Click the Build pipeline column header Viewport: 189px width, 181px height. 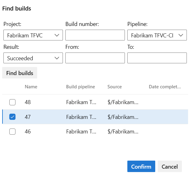tap(81, 87)
